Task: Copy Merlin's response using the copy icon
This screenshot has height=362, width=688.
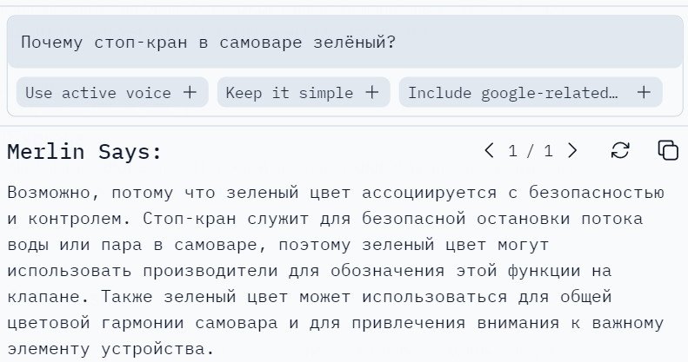Action: tap(668, 150)
